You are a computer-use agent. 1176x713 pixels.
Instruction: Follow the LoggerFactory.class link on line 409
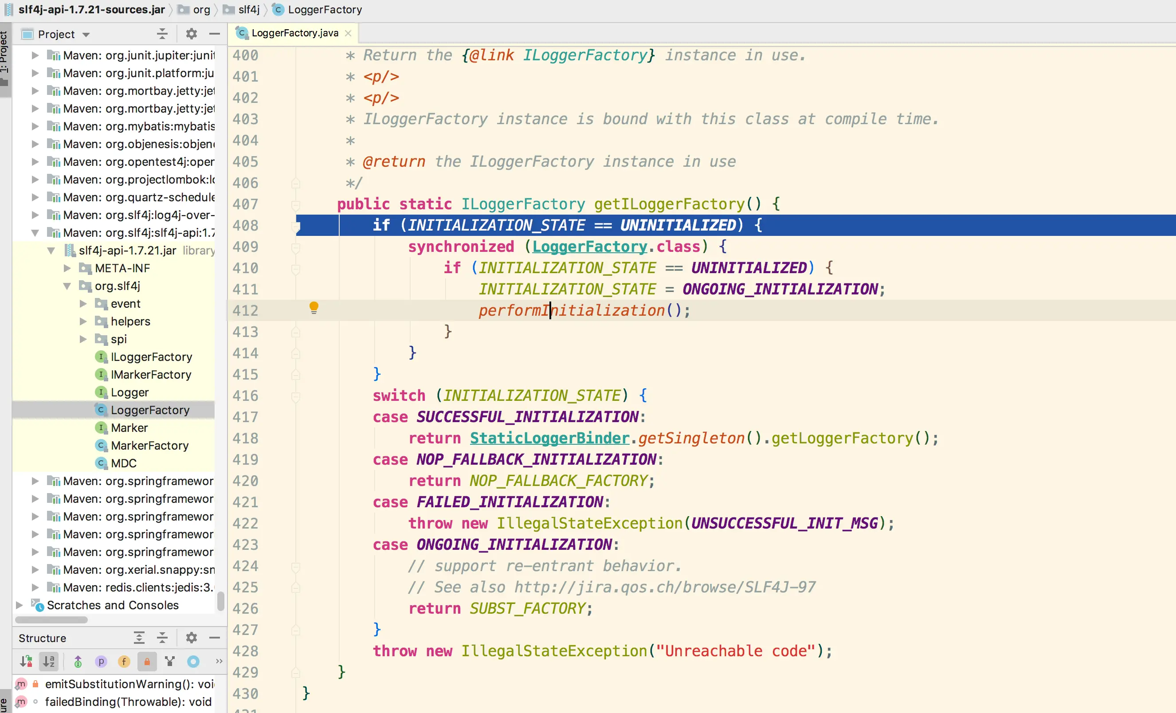pyautogui.click(x=589, y=247)
